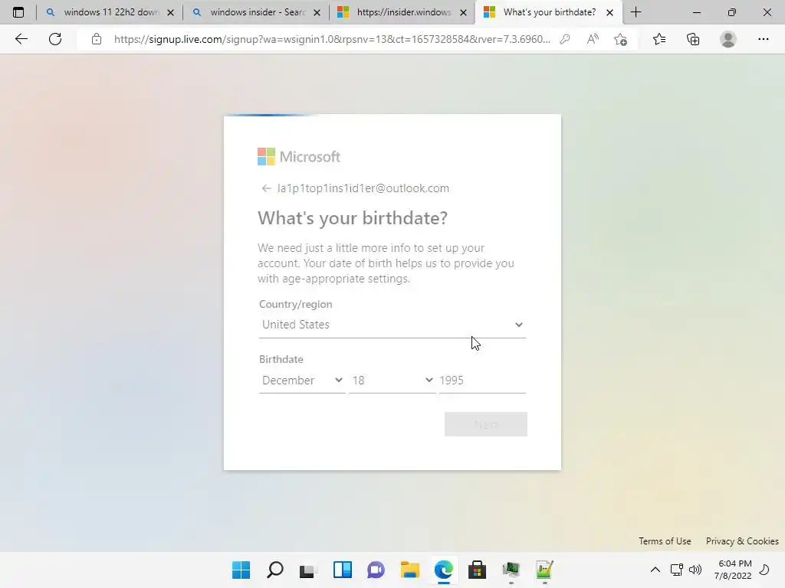Close the insider.windows tab
The image size is (785, 588).
[464, 12]
